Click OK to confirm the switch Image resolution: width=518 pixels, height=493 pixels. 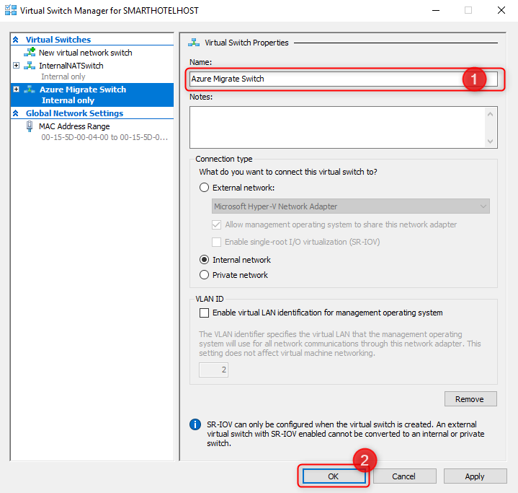[334, 476]
